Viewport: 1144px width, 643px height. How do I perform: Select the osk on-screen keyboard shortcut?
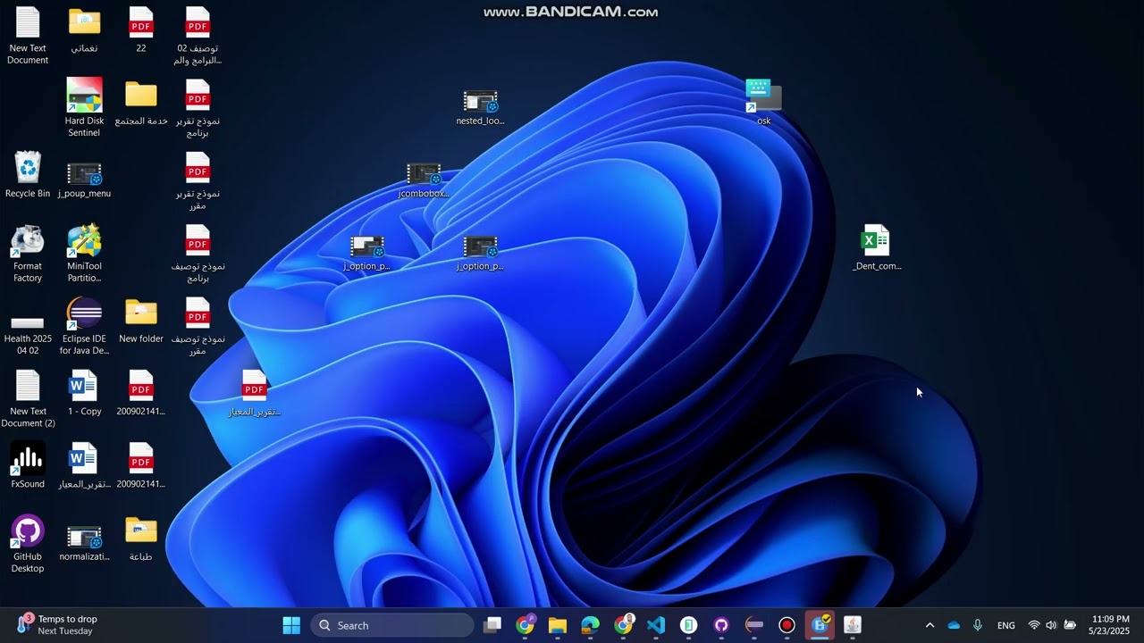pos(763,103)
